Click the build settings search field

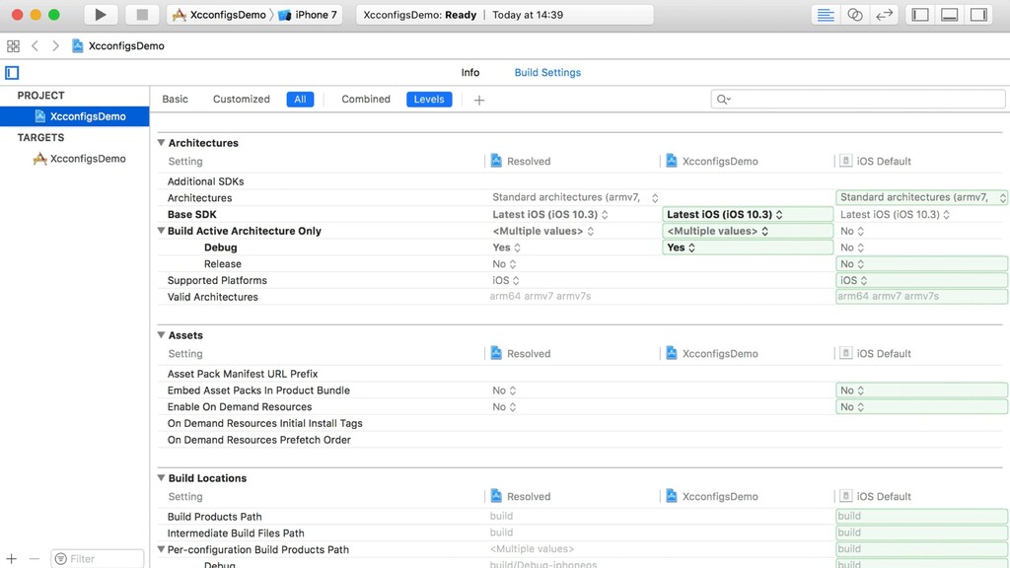[858, 100]
